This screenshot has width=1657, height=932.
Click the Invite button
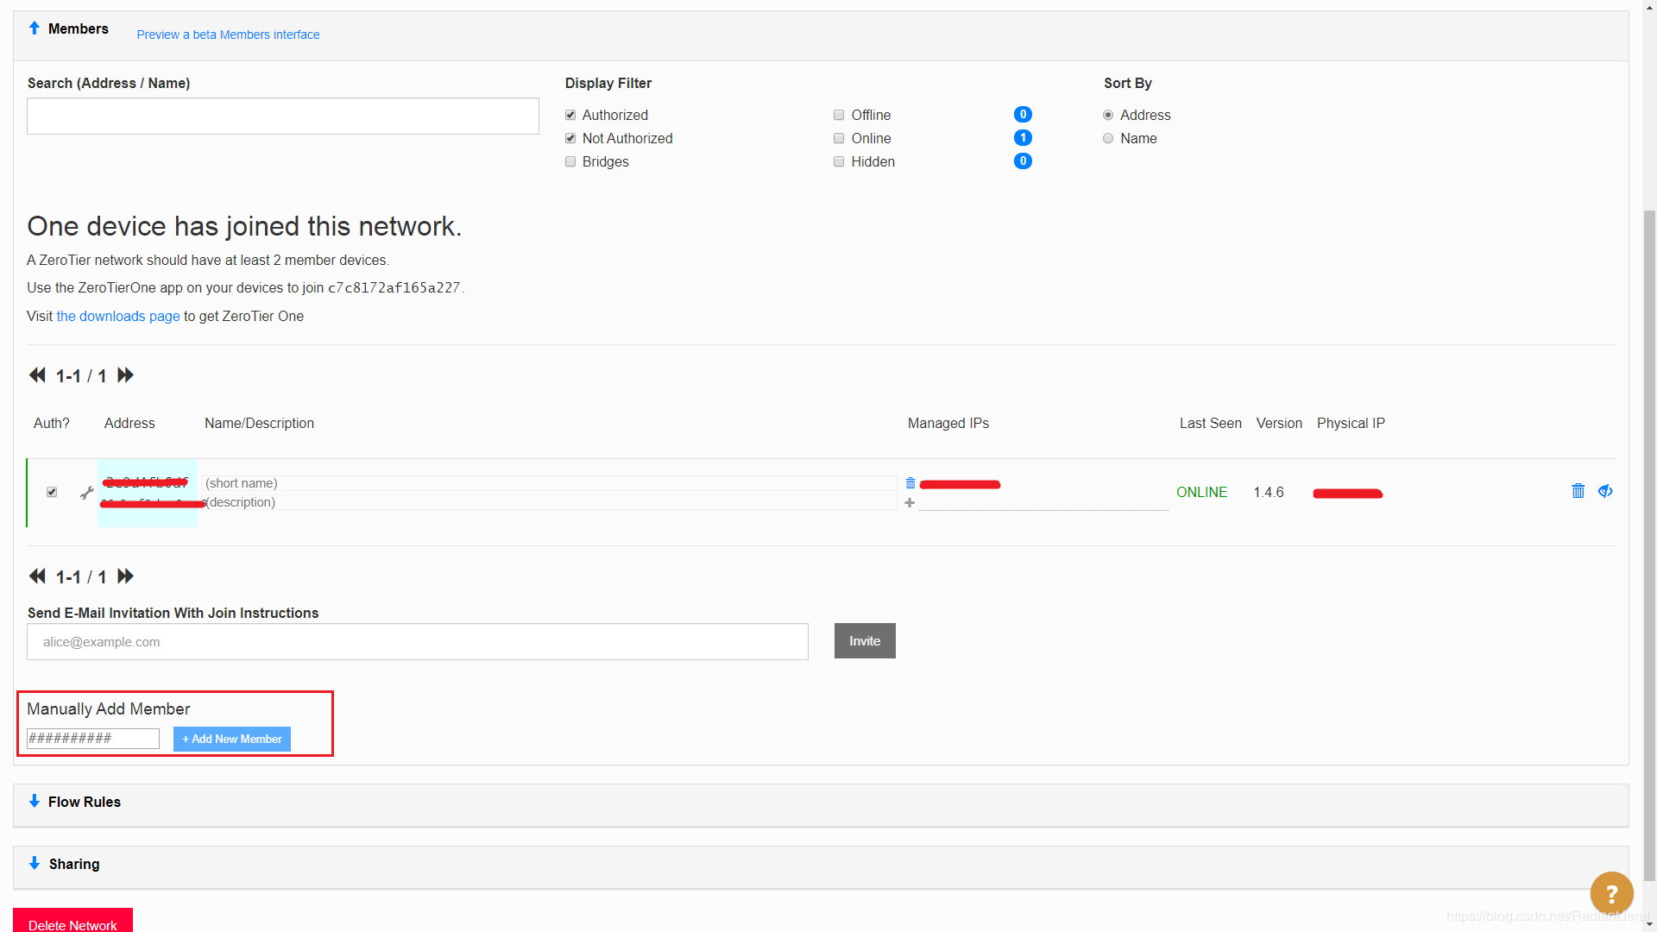pos(864,640)
